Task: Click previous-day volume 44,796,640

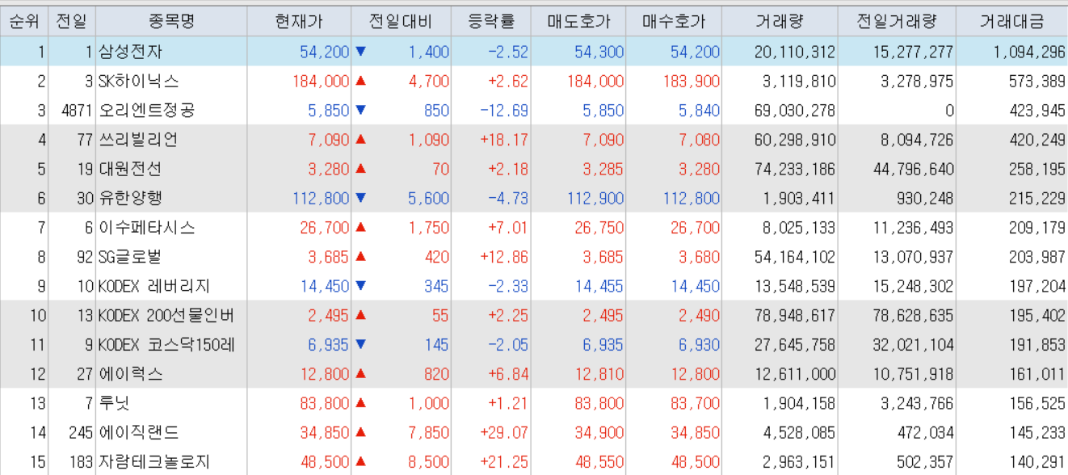Action: (913, 169)
